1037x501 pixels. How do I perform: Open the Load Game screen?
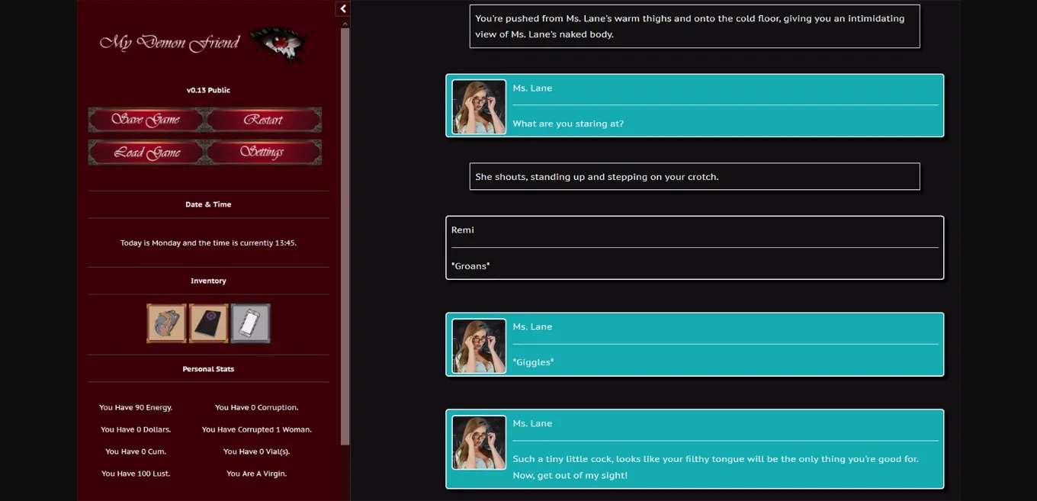(x=146, y=153)
